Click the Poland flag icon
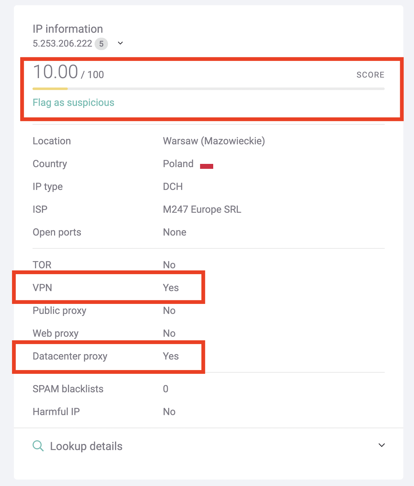The image size is (414, 486). (206, 165)
